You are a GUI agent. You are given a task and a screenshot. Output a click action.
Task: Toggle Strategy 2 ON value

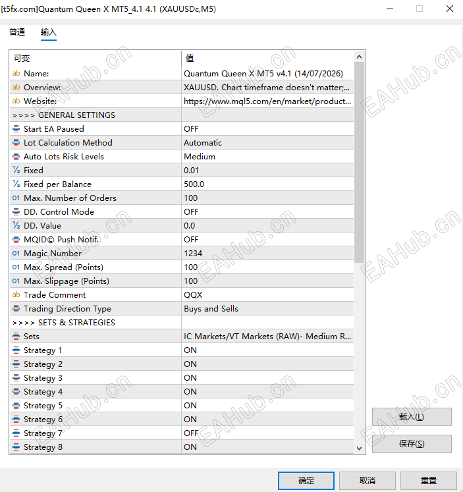coord(267,364)
